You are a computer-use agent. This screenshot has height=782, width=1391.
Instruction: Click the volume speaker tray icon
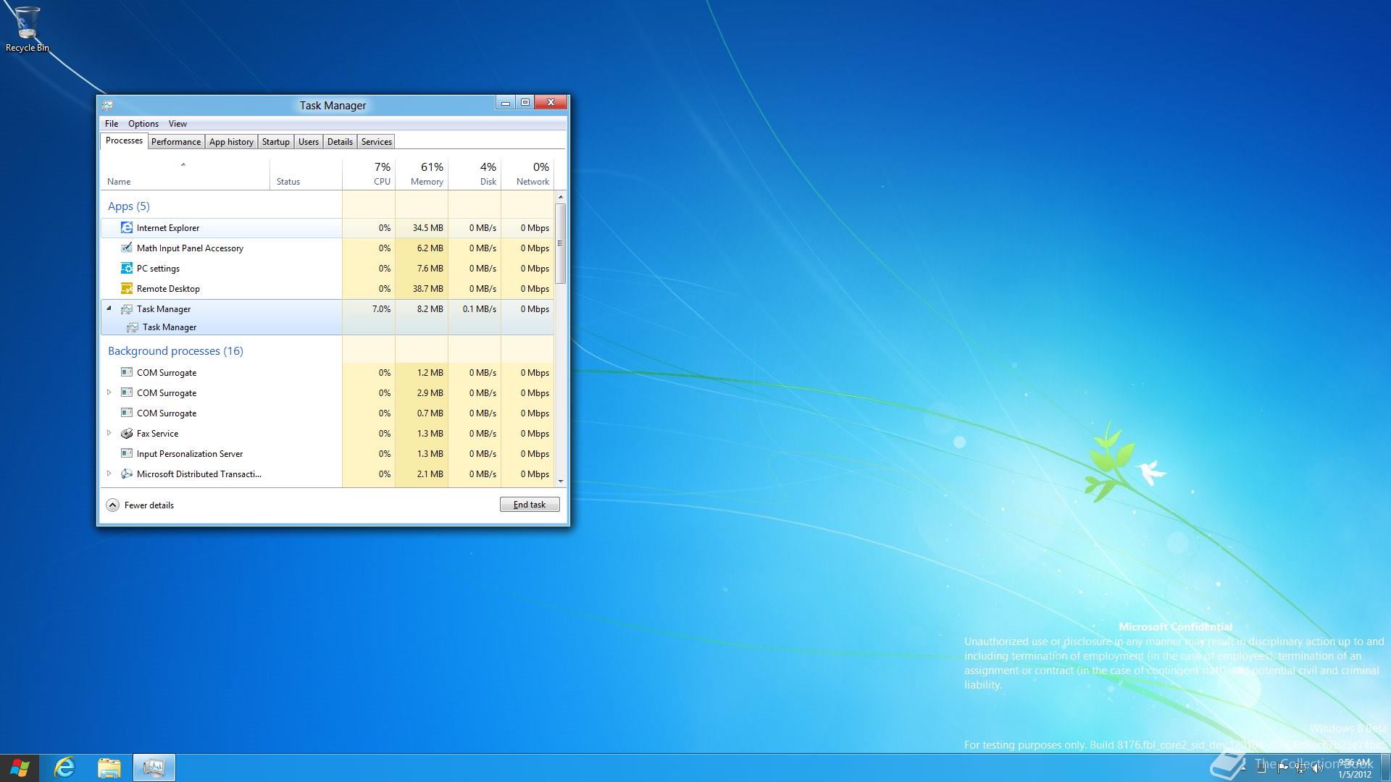click(1318, 768)
